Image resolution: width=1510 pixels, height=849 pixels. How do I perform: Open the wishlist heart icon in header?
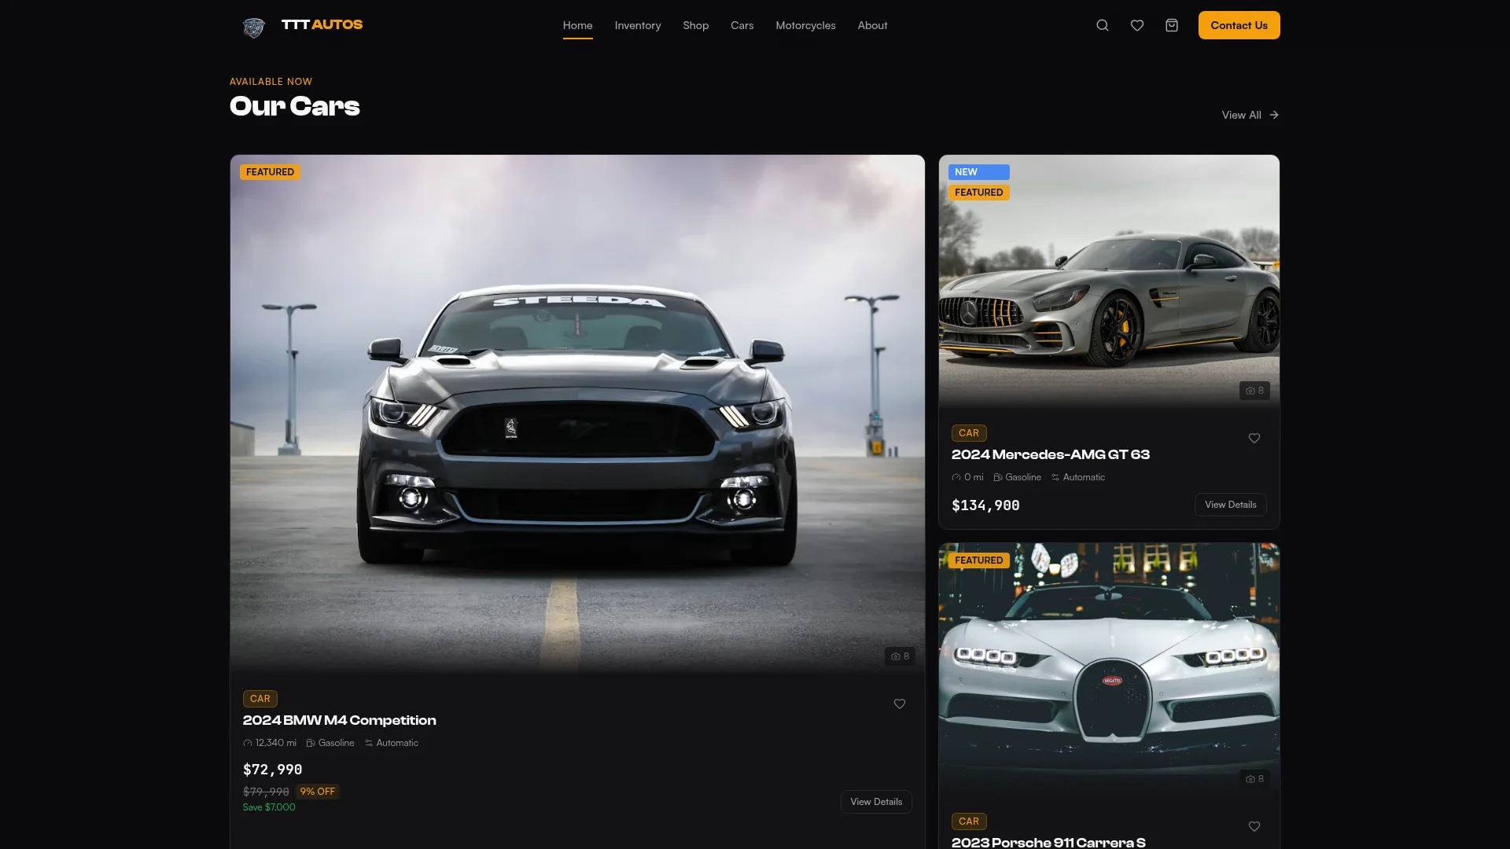[x=1137, y=25]
